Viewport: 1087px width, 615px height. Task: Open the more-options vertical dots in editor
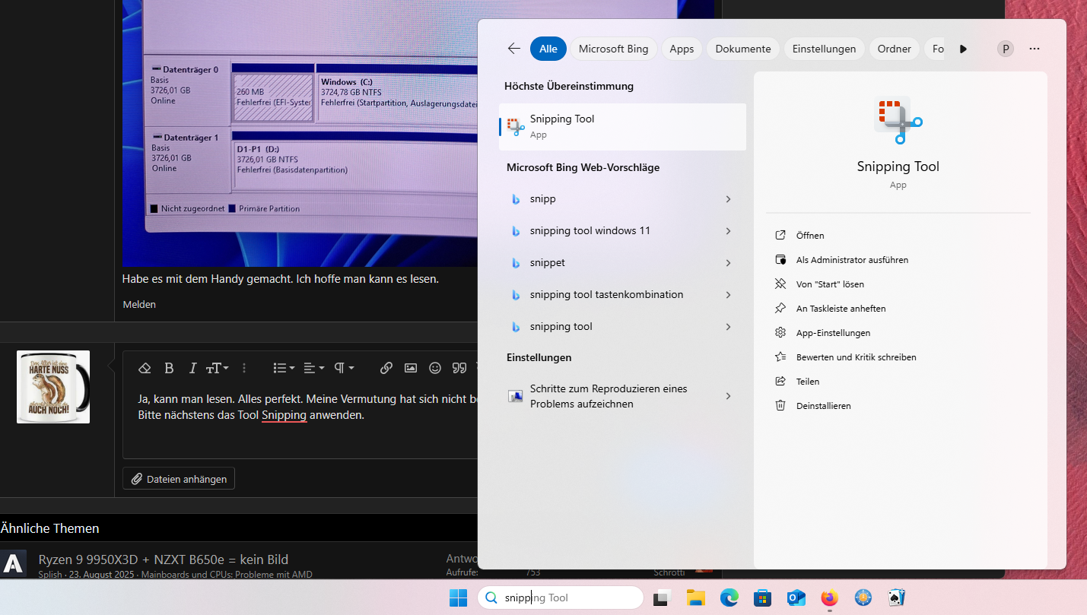coord(244,368)
